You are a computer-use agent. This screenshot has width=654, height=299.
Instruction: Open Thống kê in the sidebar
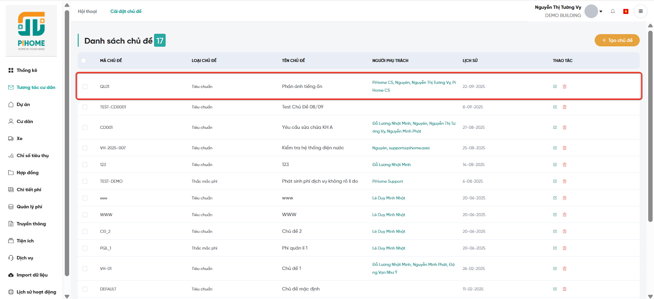[x=27, y=70]
